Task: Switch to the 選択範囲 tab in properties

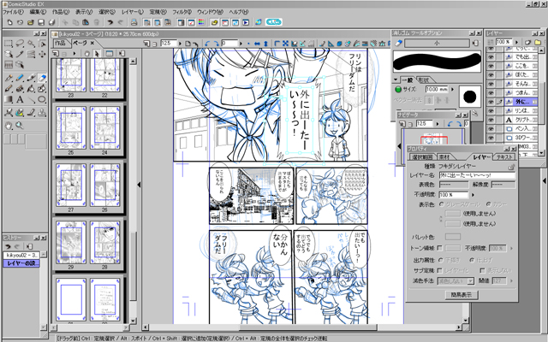Action: [422, 157]
